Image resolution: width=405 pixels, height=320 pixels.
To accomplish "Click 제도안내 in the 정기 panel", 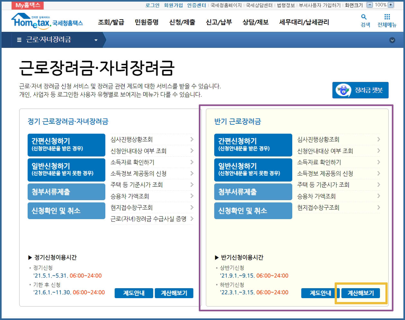I will (x=134, y=293).
